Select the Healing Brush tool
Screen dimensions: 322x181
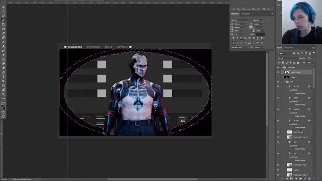pos(4,38)
